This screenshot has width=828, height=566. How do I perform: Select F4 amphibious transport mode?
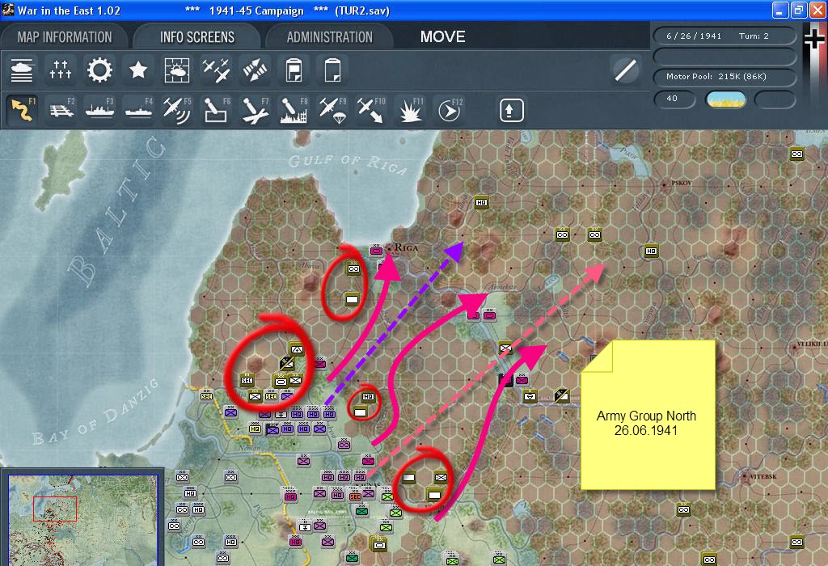click(138, 110)
